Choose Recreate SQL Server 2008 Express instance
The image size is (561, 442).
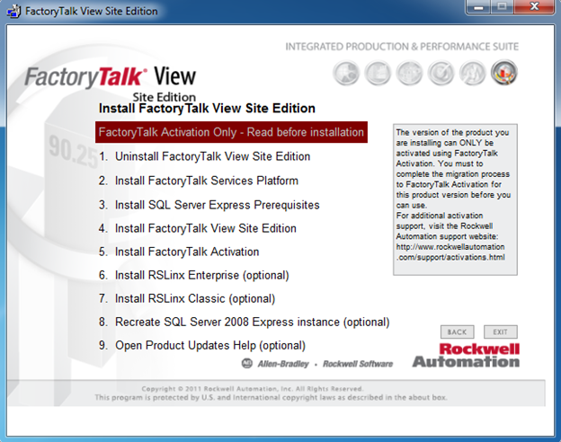244,323
